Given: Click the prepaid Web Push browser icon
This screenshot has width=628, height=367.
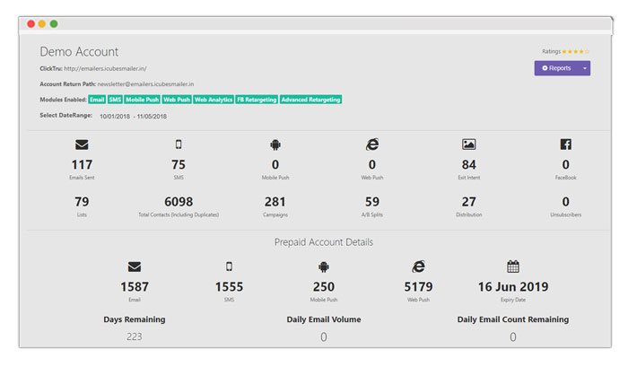Looking at the screenshot, I should tap(418, 267).
